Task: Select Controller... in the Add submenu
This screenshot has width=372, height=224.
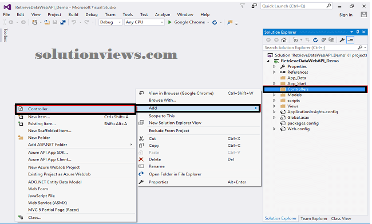Action: [76, 109]
